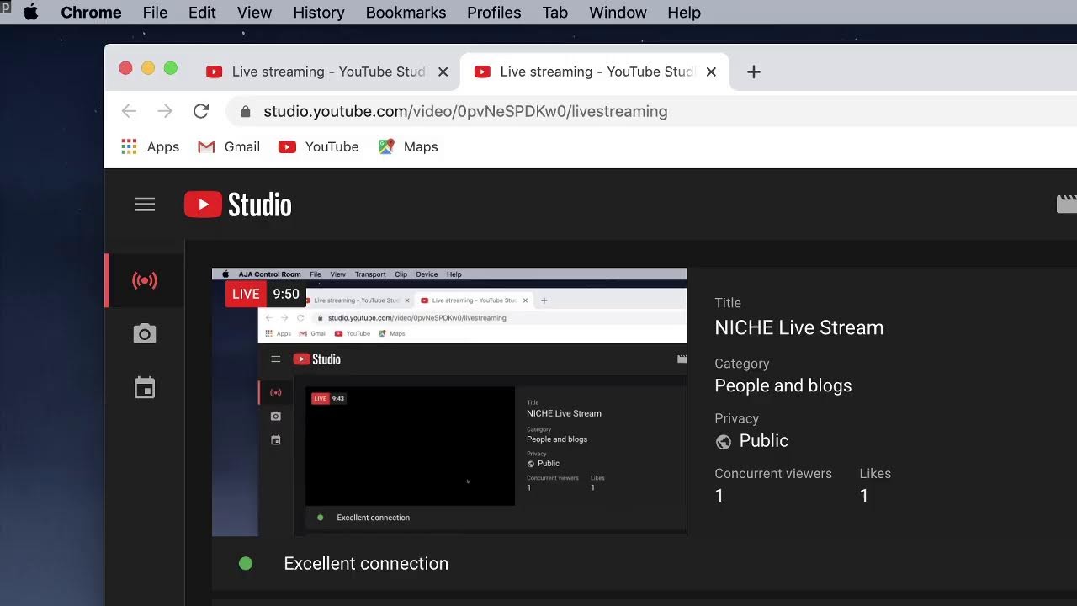Open the Maps bookmark
Screen dimensions: 1077x606
tap(408, 146)
